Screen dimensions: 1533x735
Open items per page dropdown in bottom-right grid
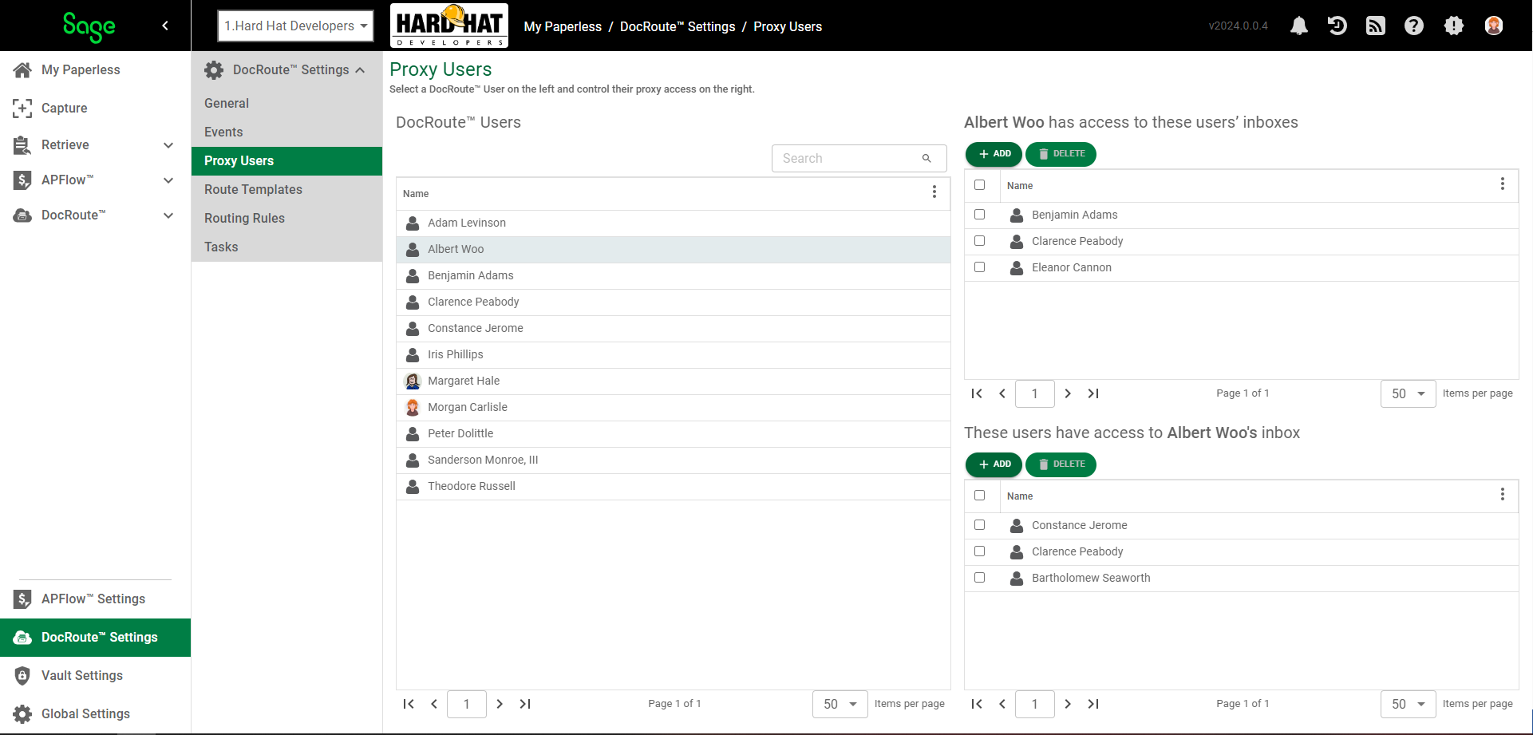[1409, 704]
